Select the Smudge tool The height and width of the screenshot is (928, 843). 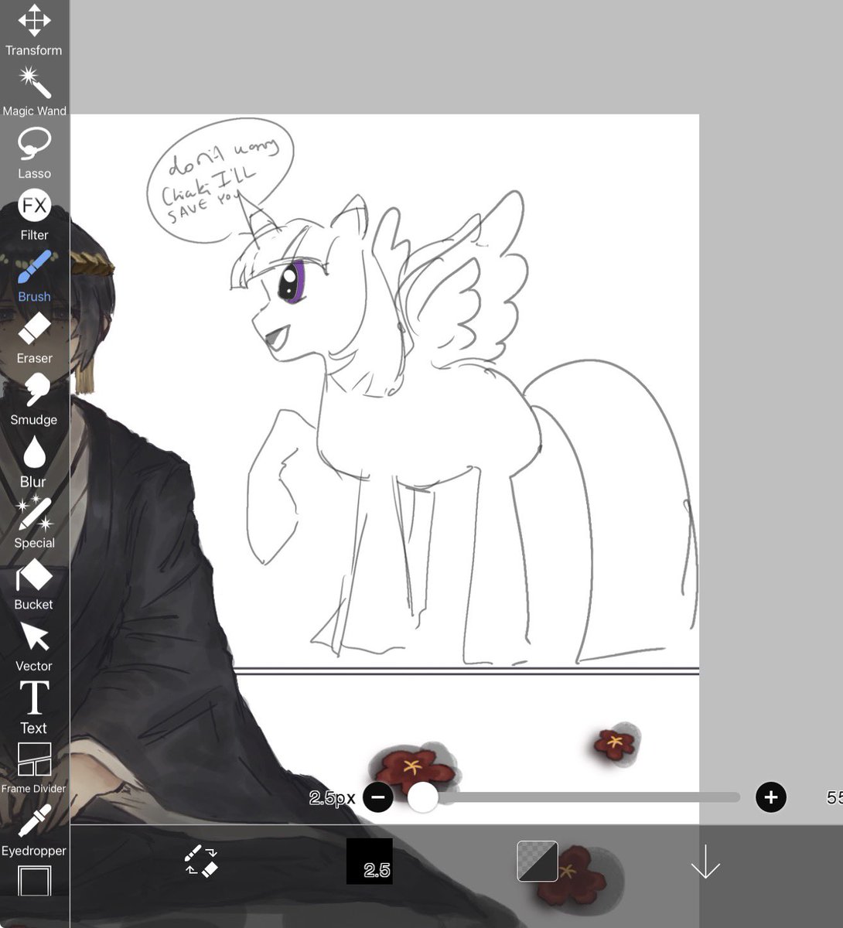coord(34,400)
